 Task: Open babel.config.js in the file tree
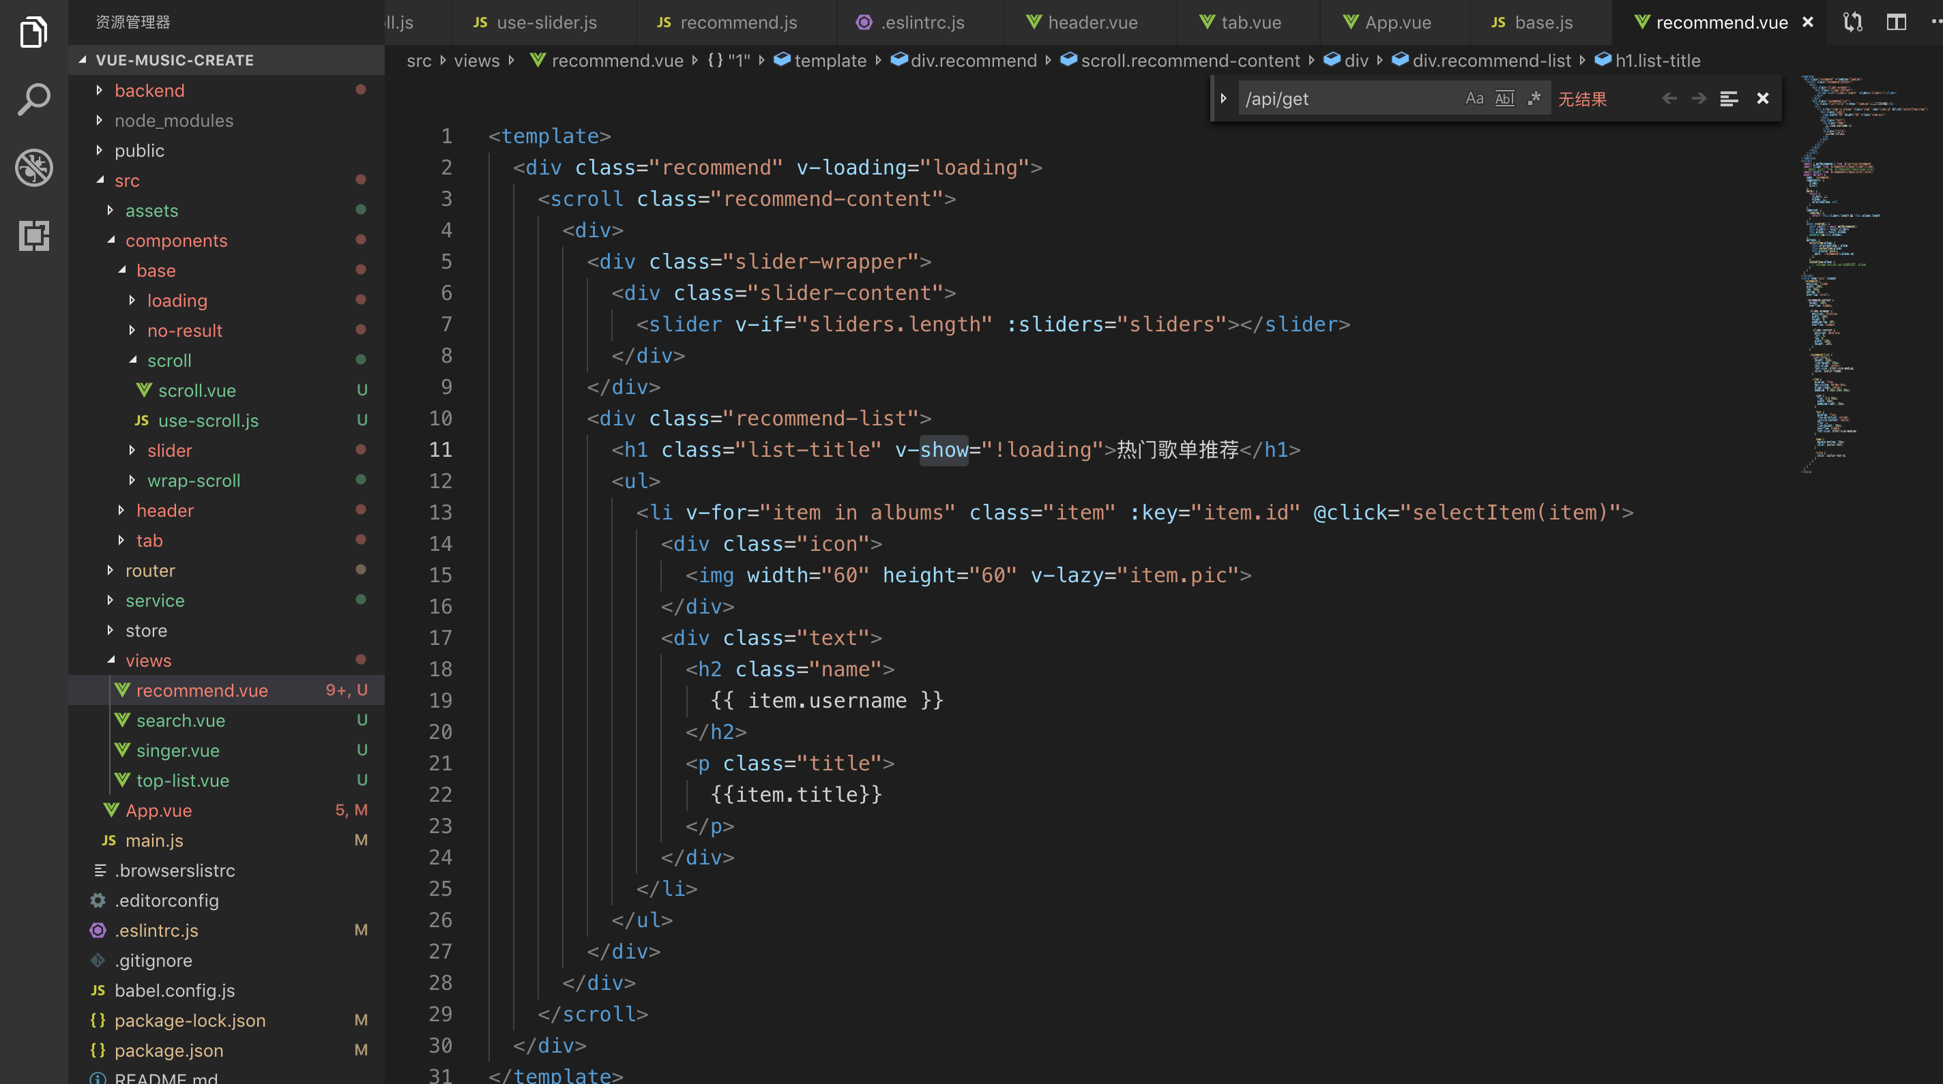point(227,991)
